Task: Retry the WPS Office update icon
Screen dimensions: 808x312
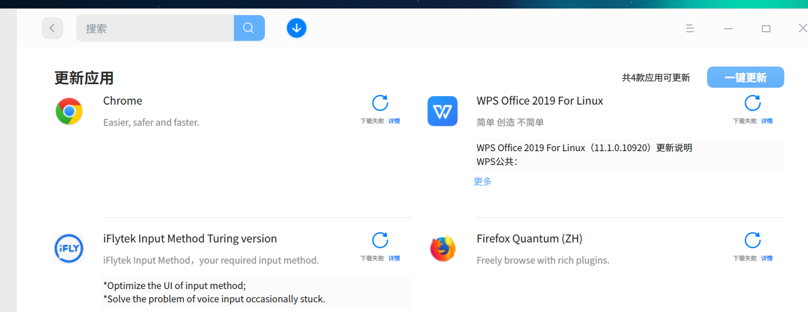Action: click(x=752, y=103)
